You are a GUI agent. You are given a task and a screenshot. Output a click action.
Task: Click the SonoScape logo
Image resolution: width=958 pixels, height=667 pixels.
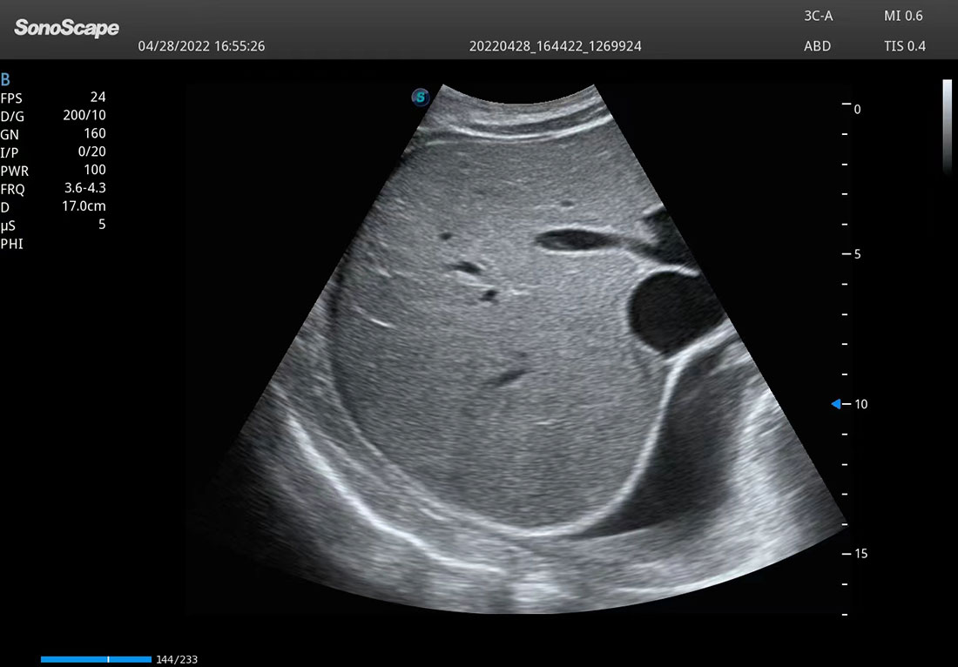tap(66, 28)
